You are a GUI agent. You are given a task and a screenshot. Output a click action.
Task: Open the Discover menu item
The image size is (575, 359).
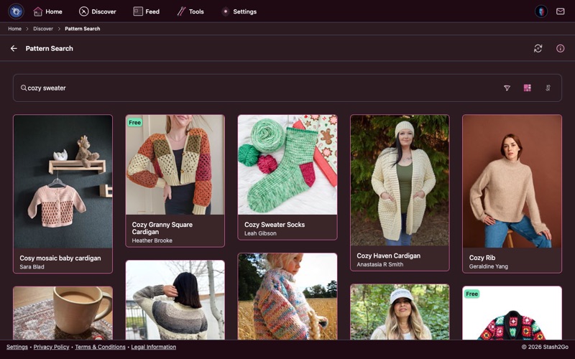(98, 11)
